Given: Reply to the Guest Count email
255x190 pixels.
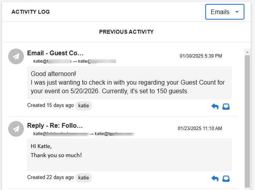Looking at the screenshot, I should (x=215, y=107).
